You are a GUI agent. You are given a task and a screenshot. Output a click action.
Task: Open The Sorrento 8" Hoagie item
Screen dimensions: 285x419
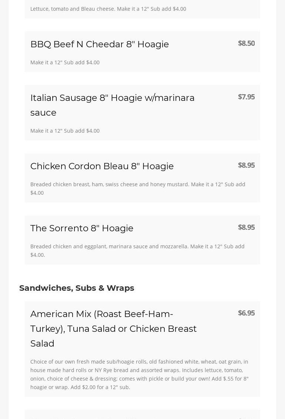[82, 228]
